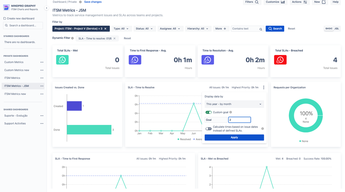Screen dimensions: 345x192
Task: Open Support Activities shared dashboard
Action: click(x=15, y=124)
